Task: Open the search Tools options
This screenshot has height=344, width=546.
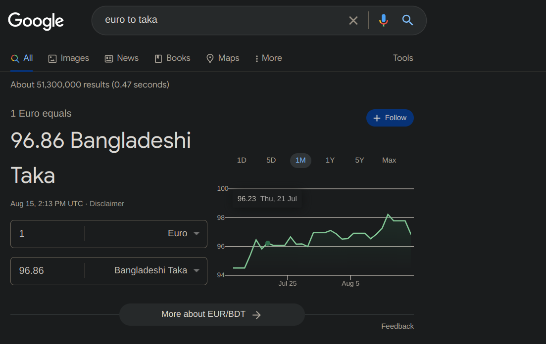Action: [x=403, y=58]
